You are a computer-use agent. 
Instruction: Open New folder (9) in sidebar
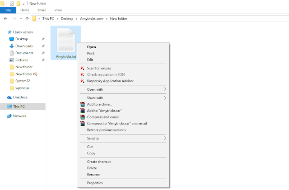[x=26, y=74]
